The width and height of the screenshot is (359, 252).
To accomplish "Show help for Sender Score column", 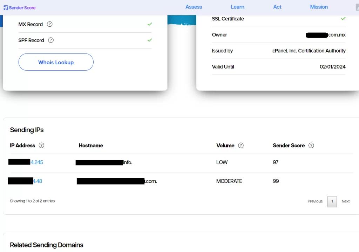I will pos(311,145).
